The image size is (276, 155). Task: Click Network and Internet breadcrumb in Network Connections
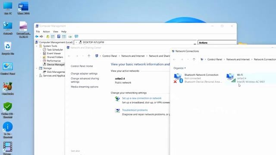pos(238,59)
